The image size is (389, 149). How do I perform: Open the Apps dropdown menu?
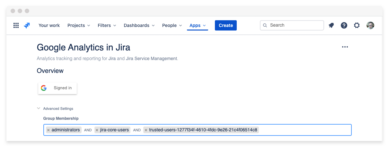[198, 25]
